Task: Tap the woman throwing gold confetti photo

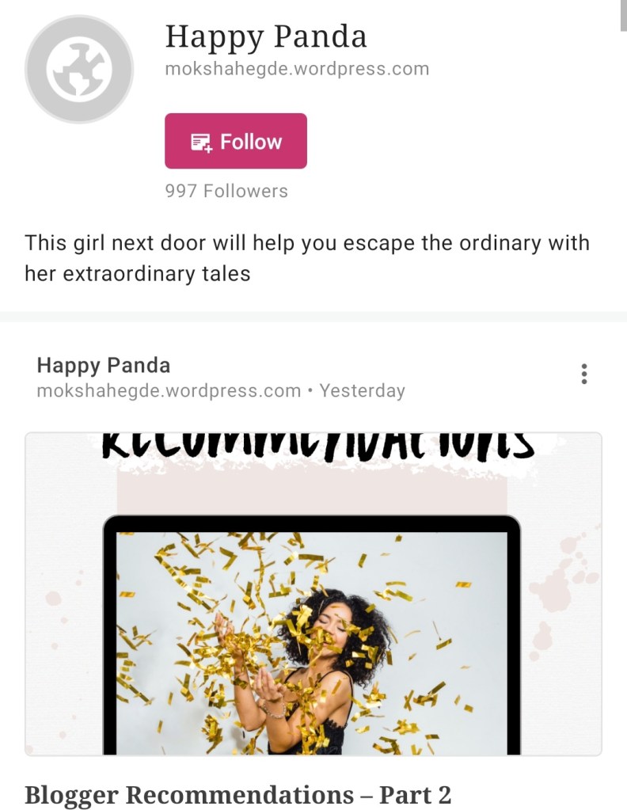Action: point(311,643)
